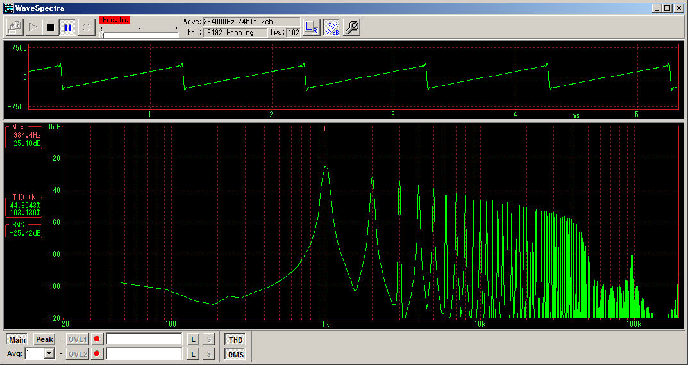Toggle the THD display button
This screenshot has height=365, width=688.
[235, 340]
